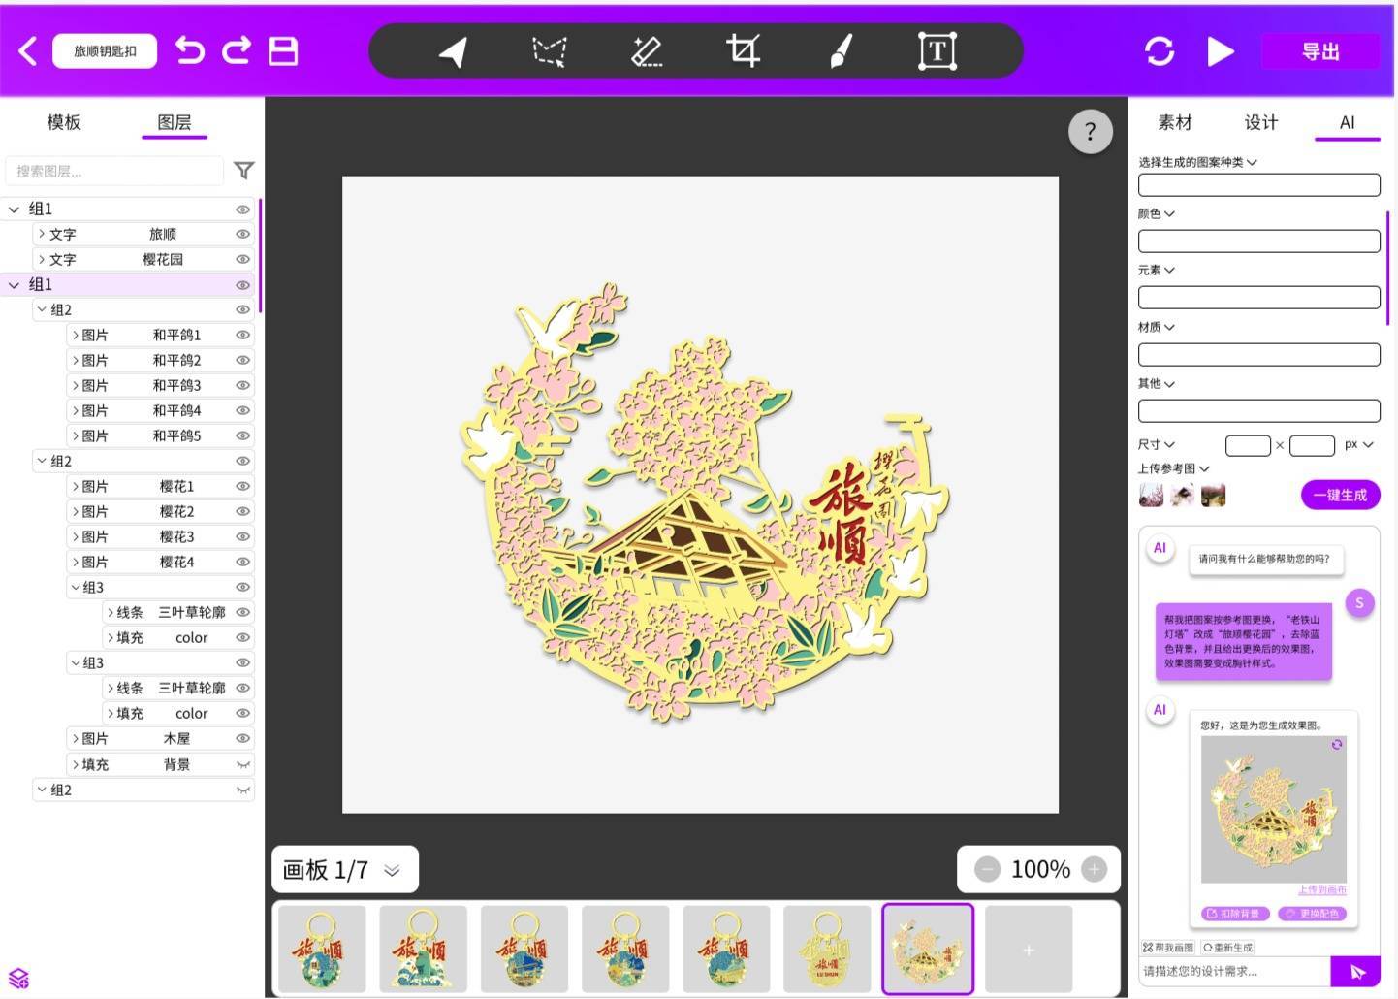1398x999 pixels.
Task: Click the redo icon
Action: pyautogui.click(x=237, y=50)
